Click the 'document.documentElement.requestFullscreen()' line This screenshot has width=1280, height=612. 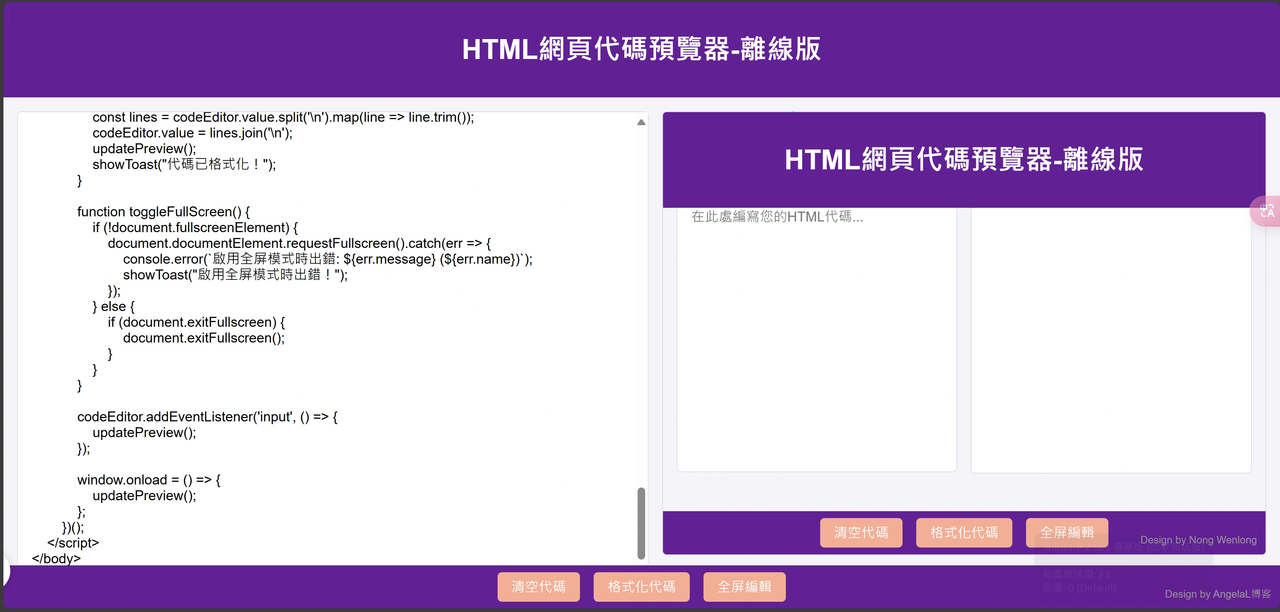(x=299, y=243)
